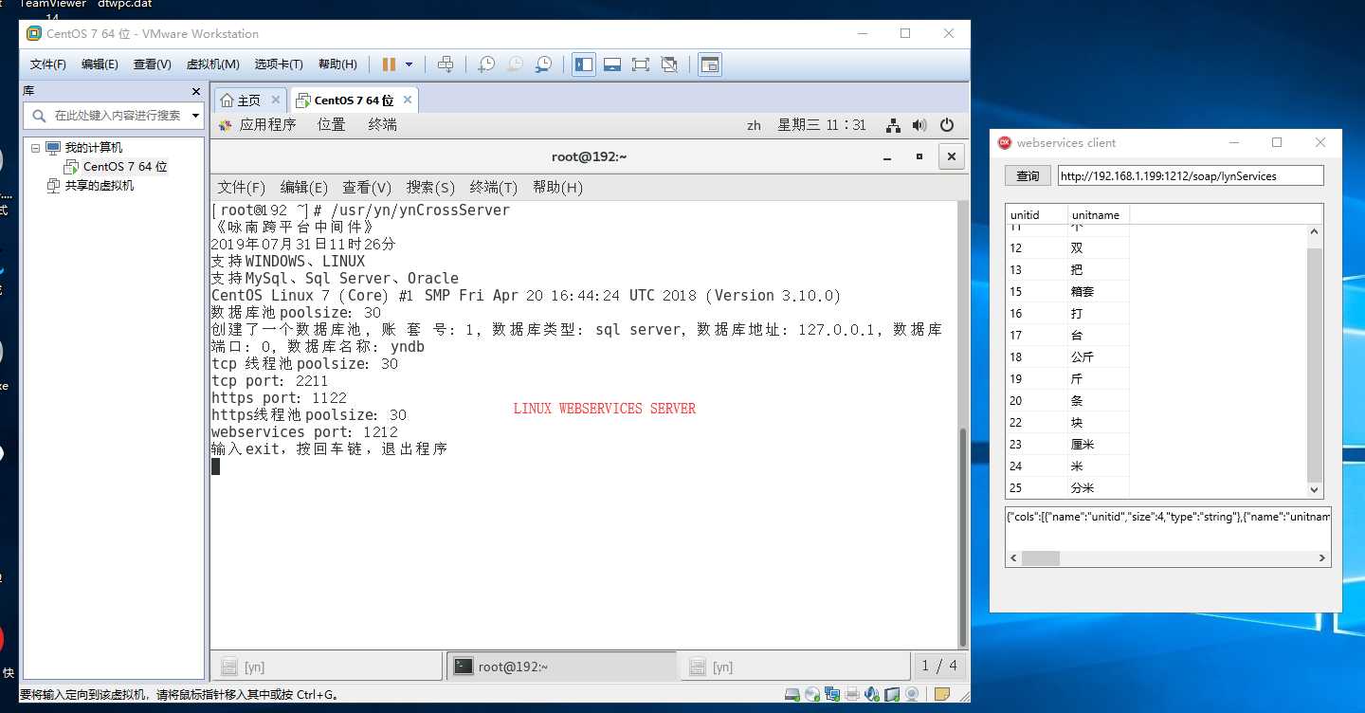Open terminal 搜索(S) menu
This screenshot has height=713, width=1365.
tap(430, 188)
